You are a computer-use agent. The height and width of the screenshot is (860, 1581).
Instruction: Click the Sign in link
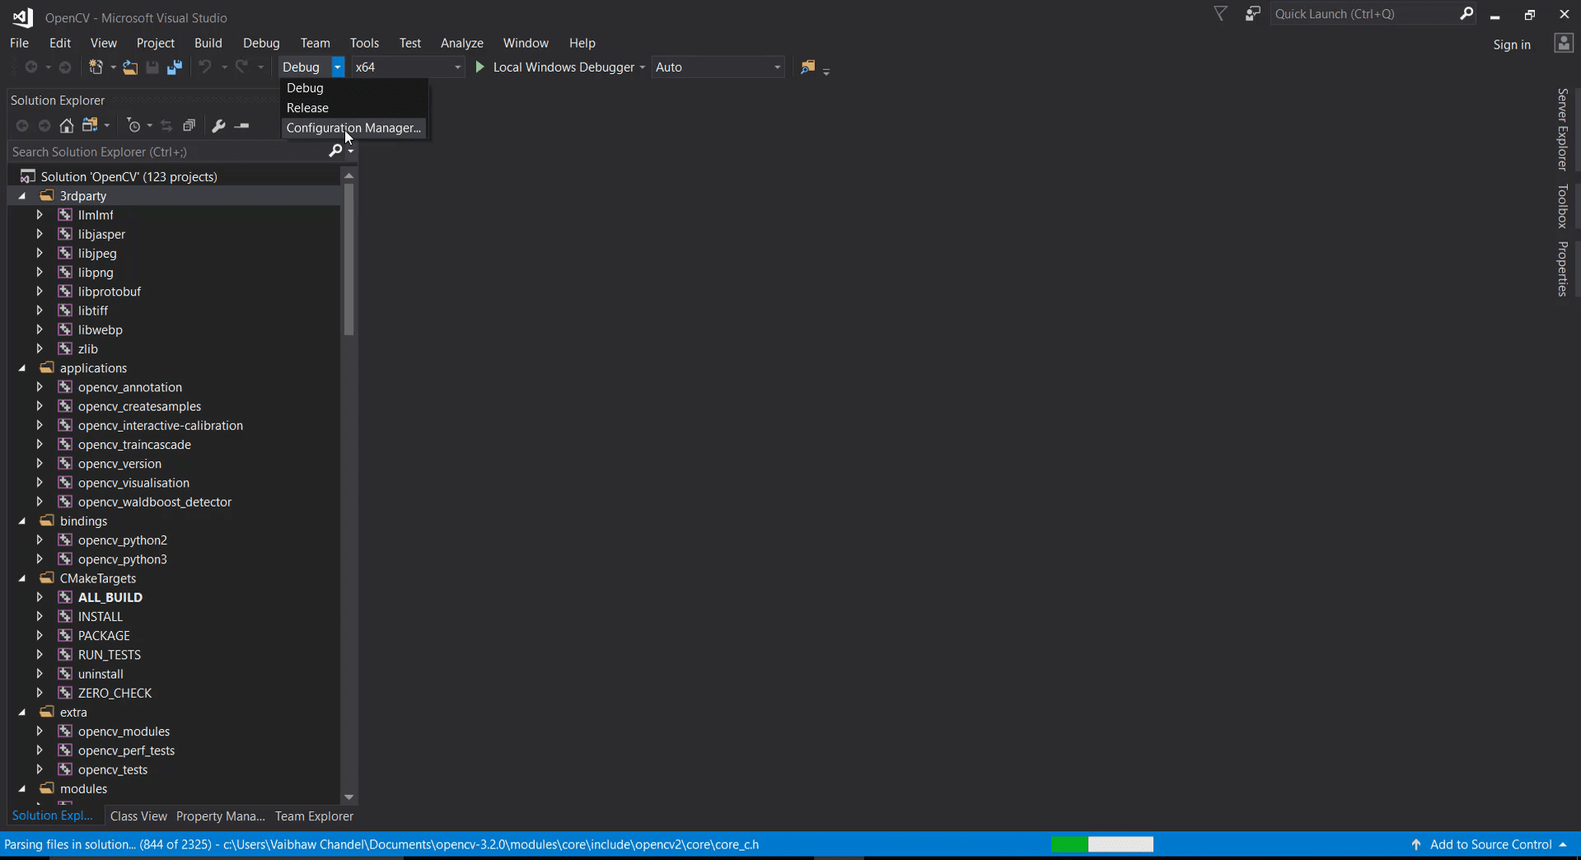point(1512,44)
